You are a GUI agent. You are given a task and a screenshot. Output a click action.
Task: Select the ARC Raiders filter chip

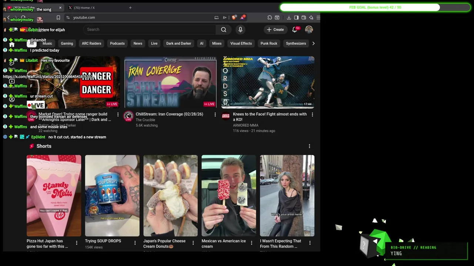pos(91,44)
